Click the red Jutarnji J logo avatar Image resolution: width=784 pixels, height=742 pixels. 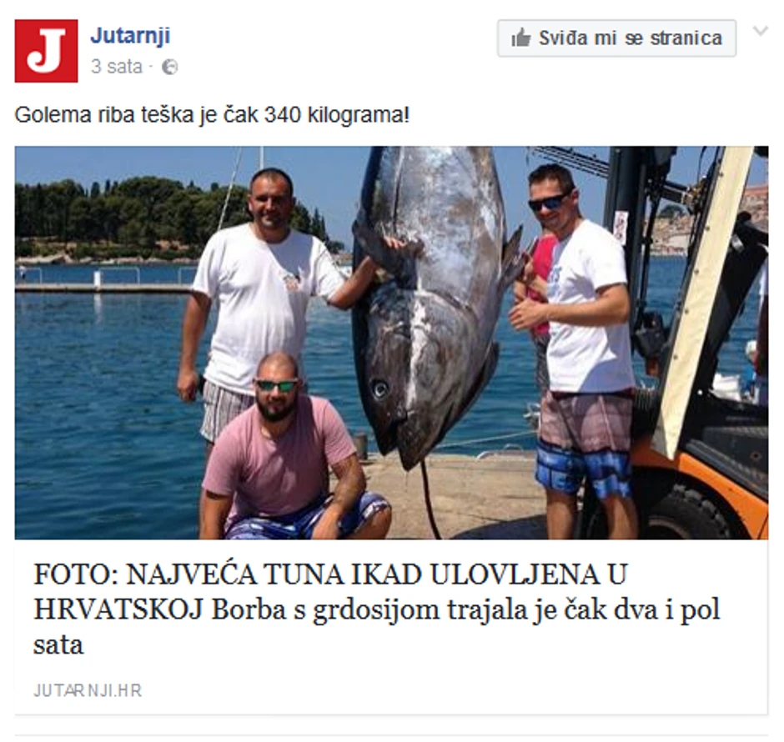point(46,51)
